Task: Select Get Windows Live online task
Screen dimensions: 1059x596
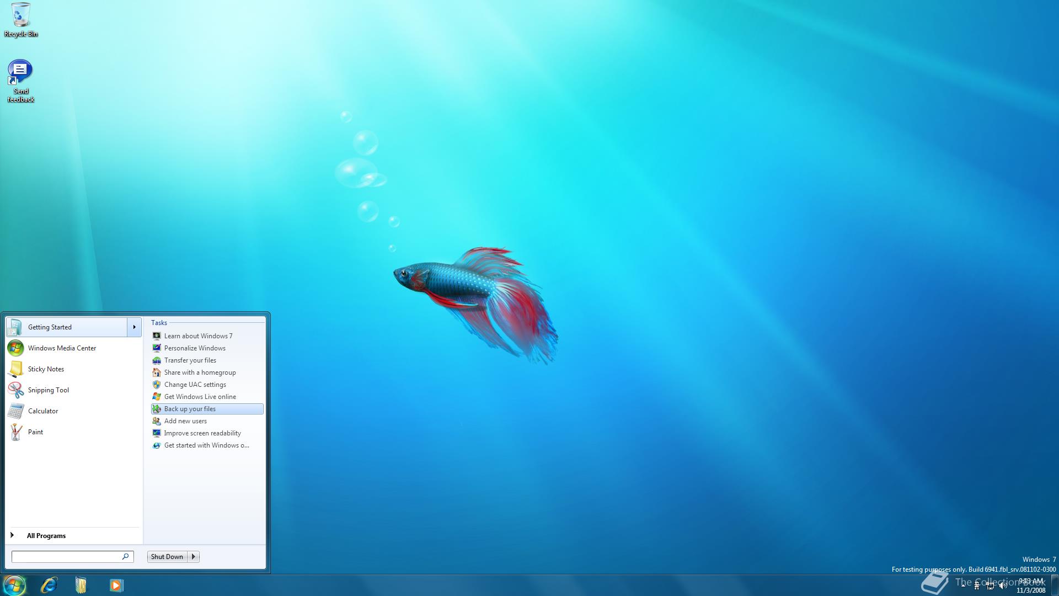Action: pyautogui.click(x=207, y=397)
